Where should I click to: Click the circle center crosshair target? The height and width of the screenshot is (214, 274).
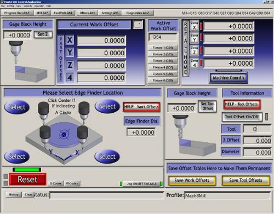pyautogui.click(x=64, y=135)
